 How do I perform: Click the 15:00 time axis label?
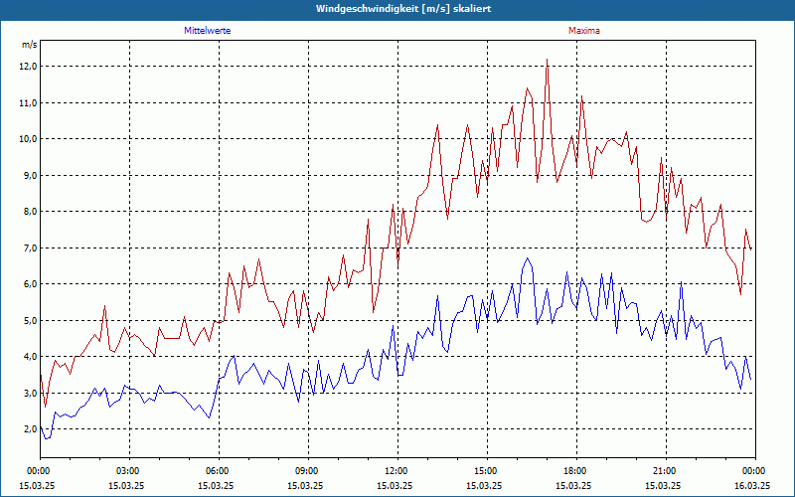pyautogui.click(x=487, y=471)
